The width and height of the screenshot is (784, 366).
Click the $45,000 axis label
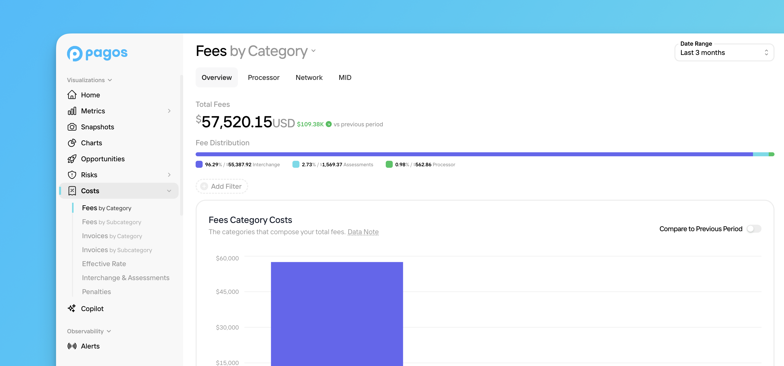pos(227,292)
